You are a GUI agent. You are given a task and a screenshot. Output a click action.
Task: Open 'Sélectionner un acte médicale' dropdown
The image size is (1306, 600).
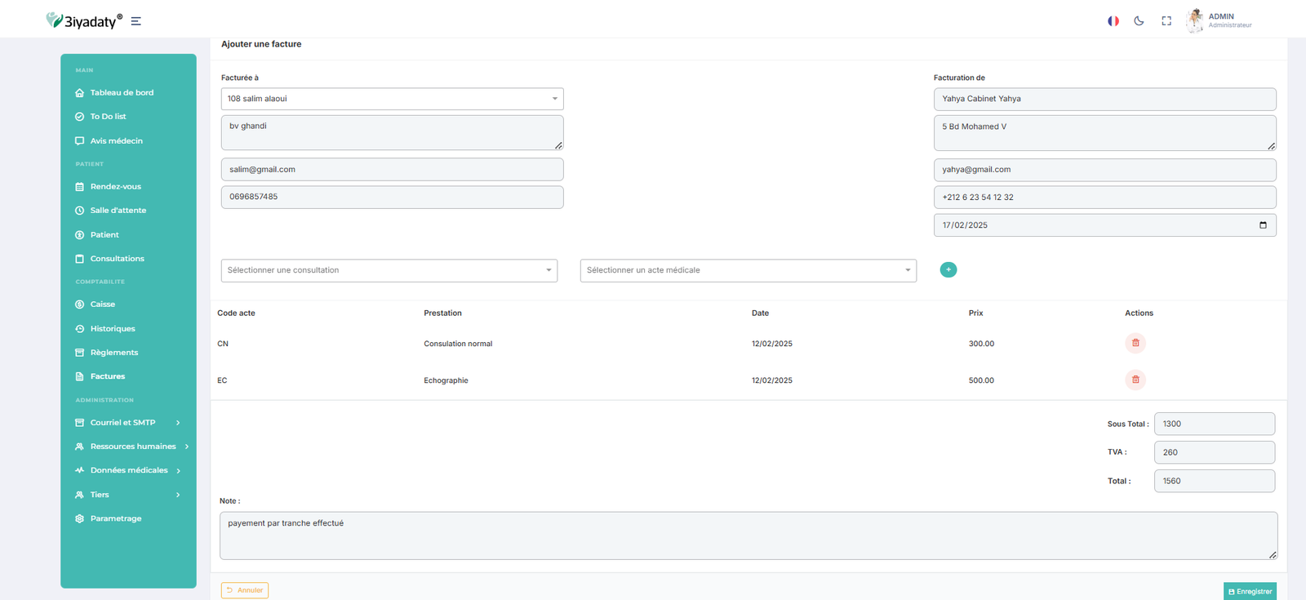(748, 270)
